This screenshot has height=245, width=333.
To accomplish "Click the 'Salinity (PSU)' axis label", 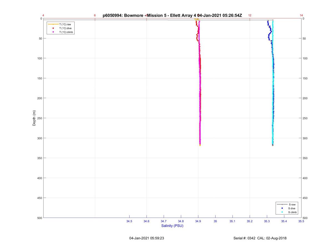I will pos(172,226).
